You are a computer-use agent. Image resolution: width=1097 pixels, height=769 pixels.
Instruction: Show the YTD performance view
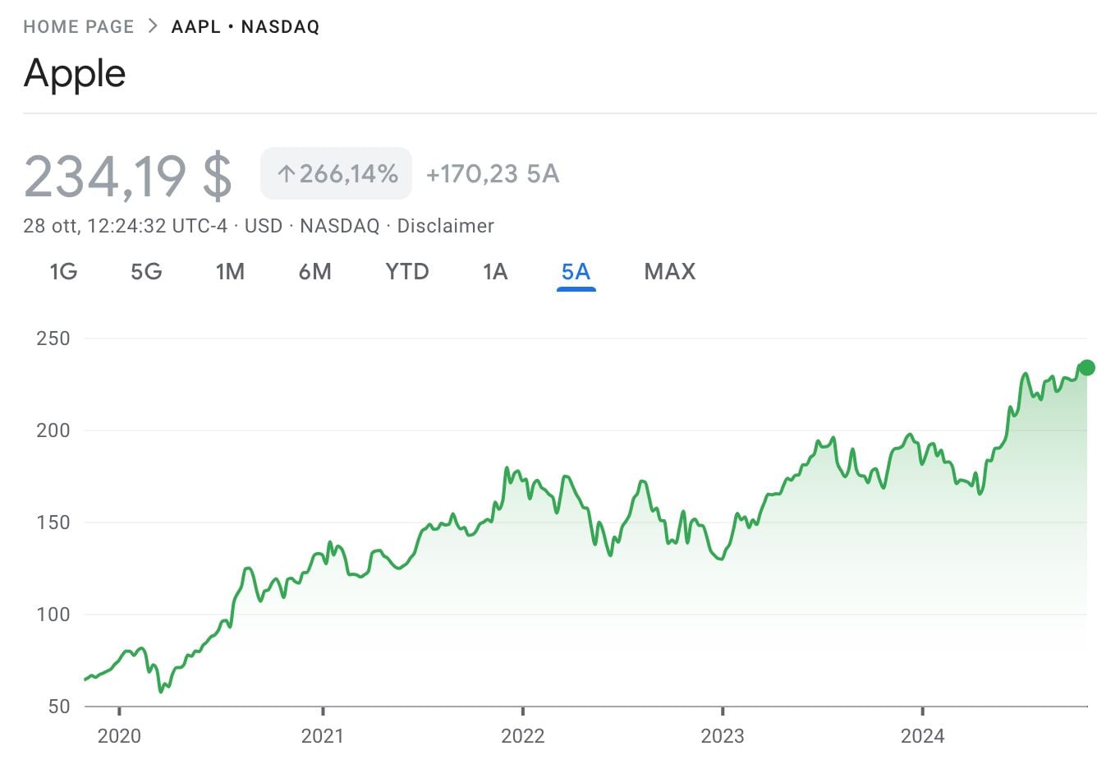(x=406, y=271)
